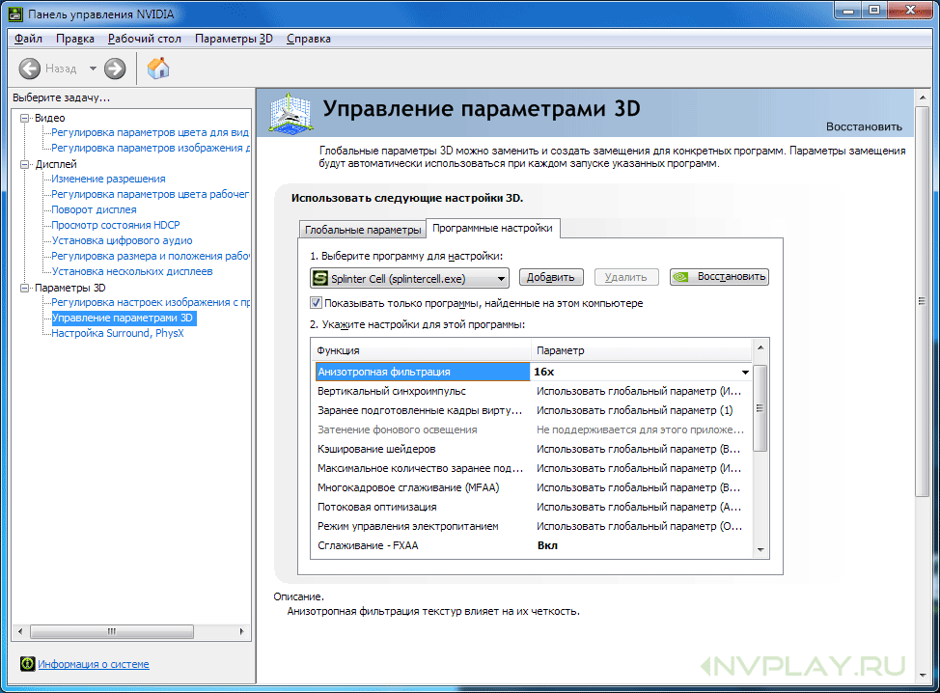Click the task tree horizontal scrollbar thumb

coord(112,631)
